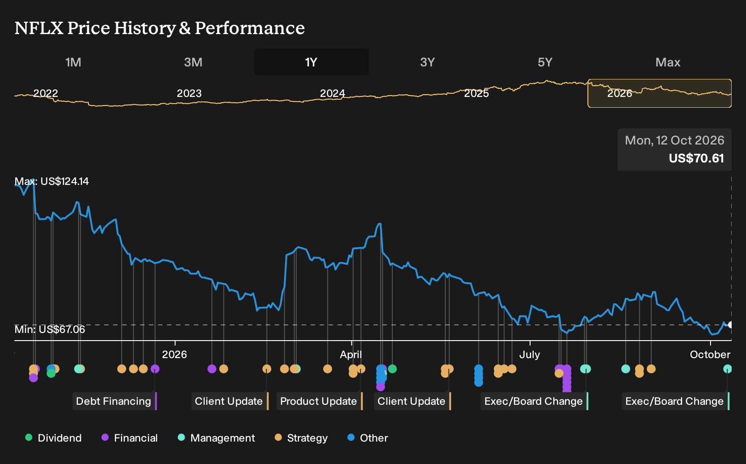
Task: Click the October axis label
Action: point(710,355)
